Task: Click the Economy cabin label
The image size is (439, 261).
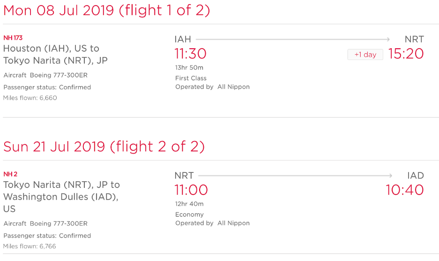Action: point(190,215)
